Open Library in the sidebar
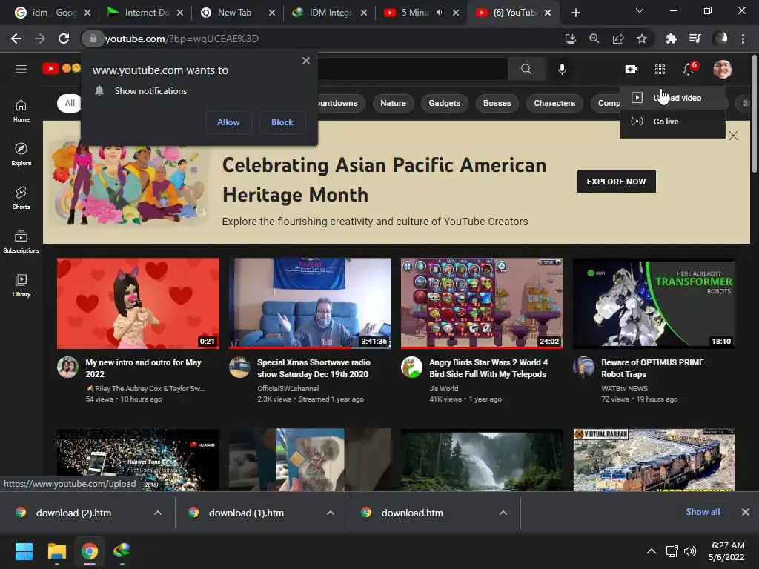The image size is (759, 569). (21, 285)
